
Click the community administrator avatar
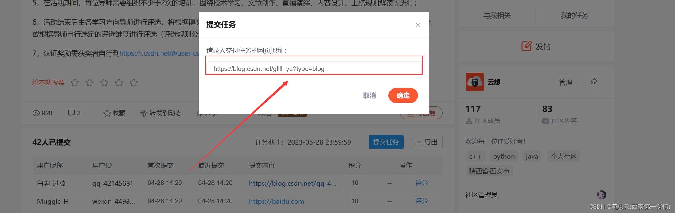point(601,195)
